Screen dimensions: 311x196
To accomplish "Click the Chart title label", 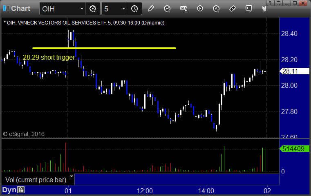I will pos(20,9).
